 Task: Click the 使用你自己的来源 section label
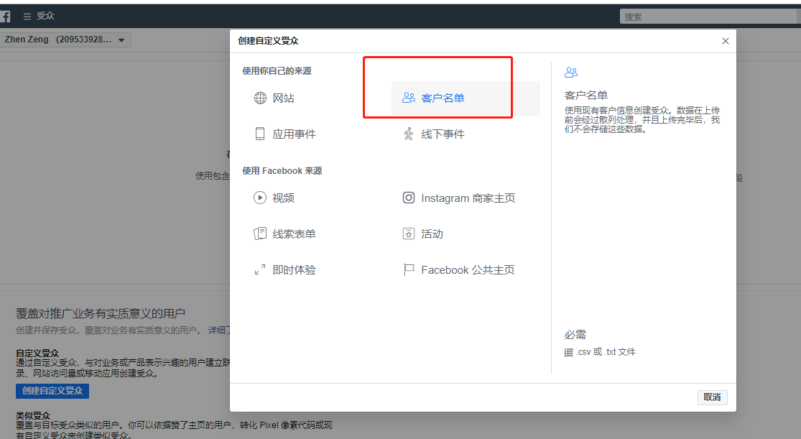277,71
